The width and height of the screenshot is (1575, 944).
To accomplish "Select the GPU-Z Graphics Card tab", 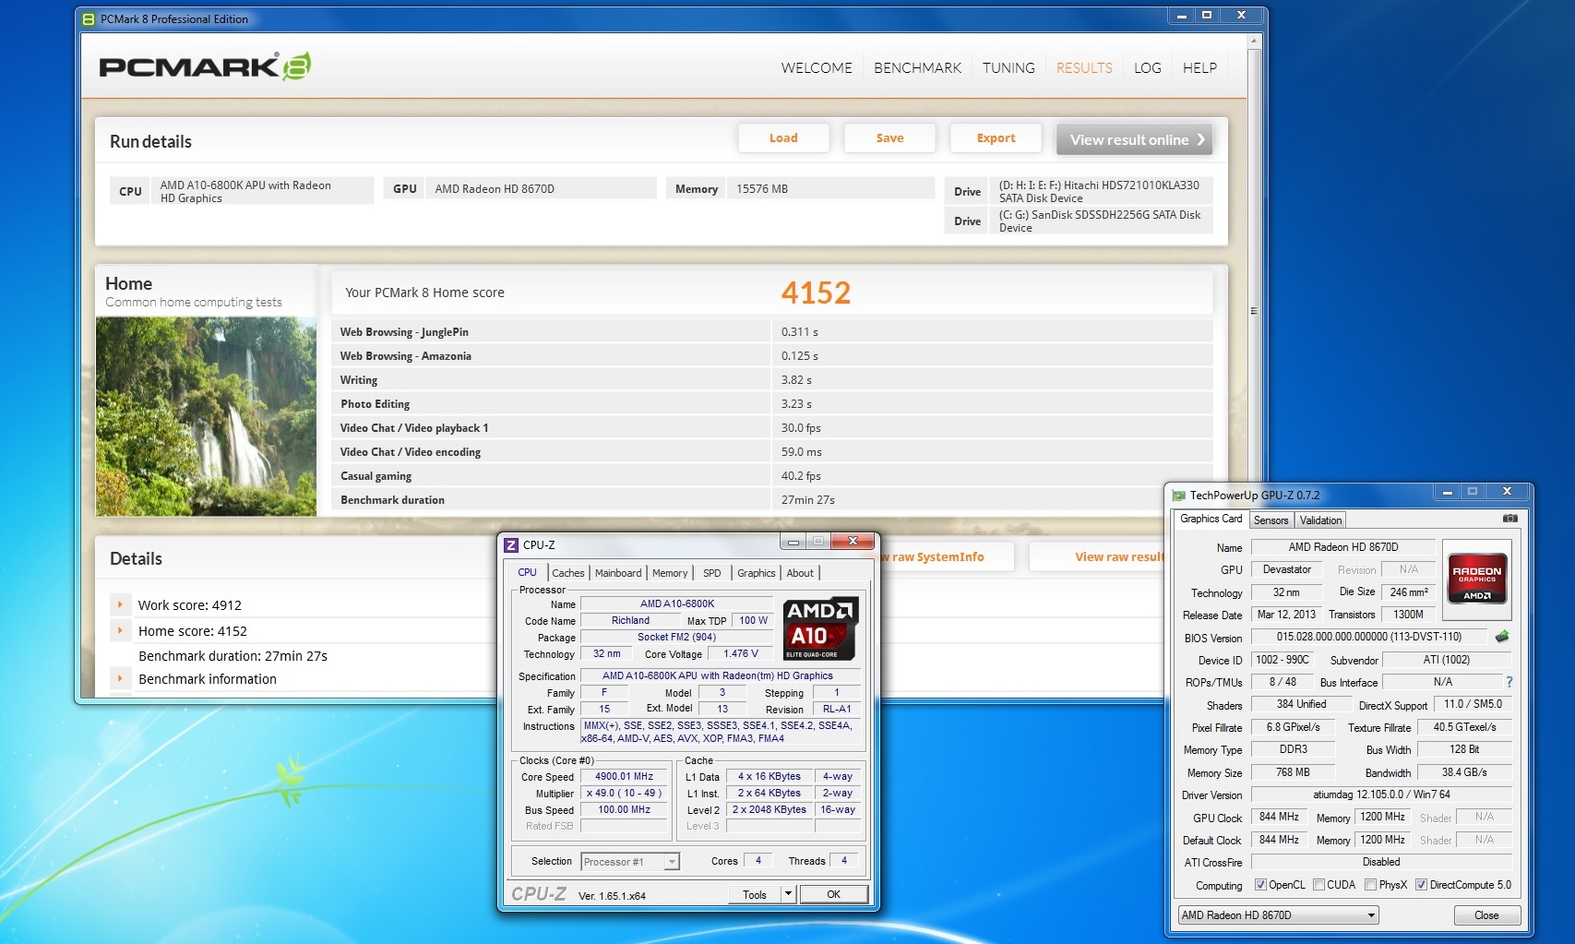I will pyautogui.click(x=1211, y=519).
